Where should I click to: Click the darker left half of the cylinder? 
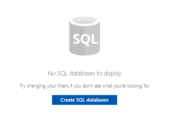(x=77, y=40)
